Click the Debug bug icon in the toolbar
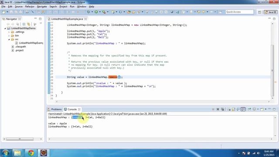279x157 pixels. pos(88,12)
